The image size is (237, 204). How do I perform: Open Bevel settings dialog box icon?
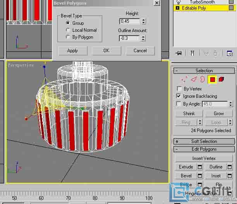200,176
